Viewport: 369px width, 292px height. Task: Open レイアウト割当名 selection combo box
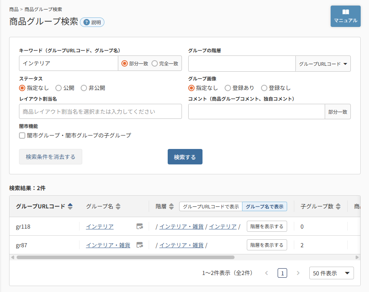(100, 111)
